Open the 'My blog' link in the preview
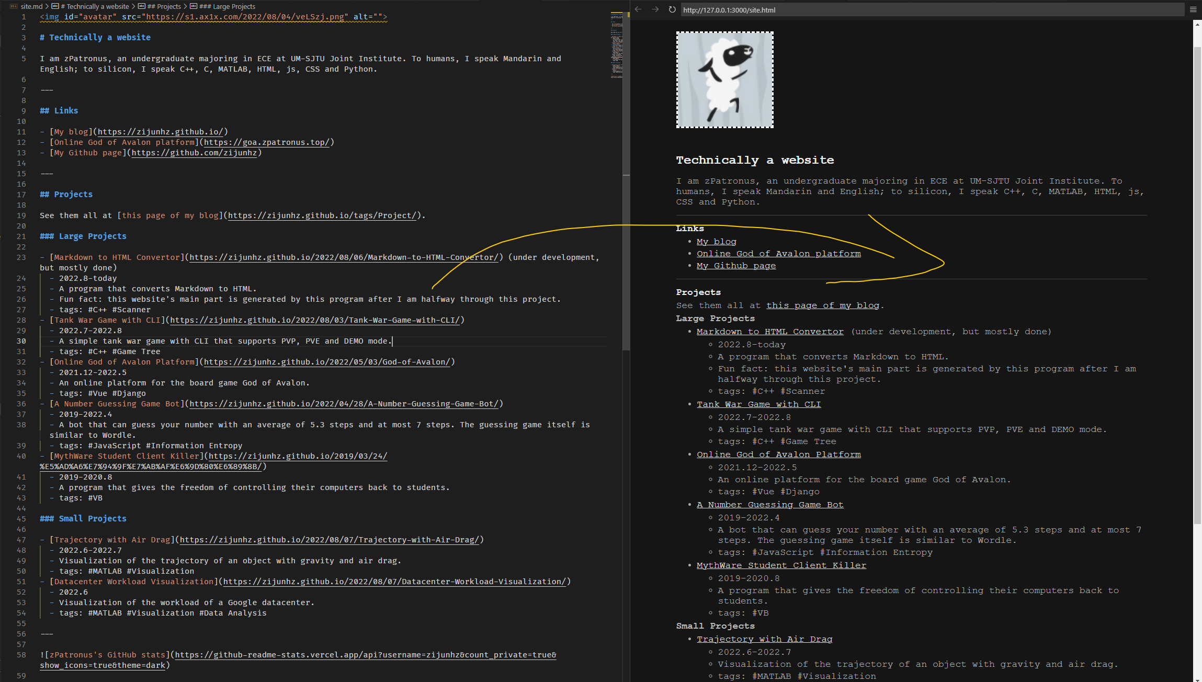1202x682 pixels. [x=716, y=241]
